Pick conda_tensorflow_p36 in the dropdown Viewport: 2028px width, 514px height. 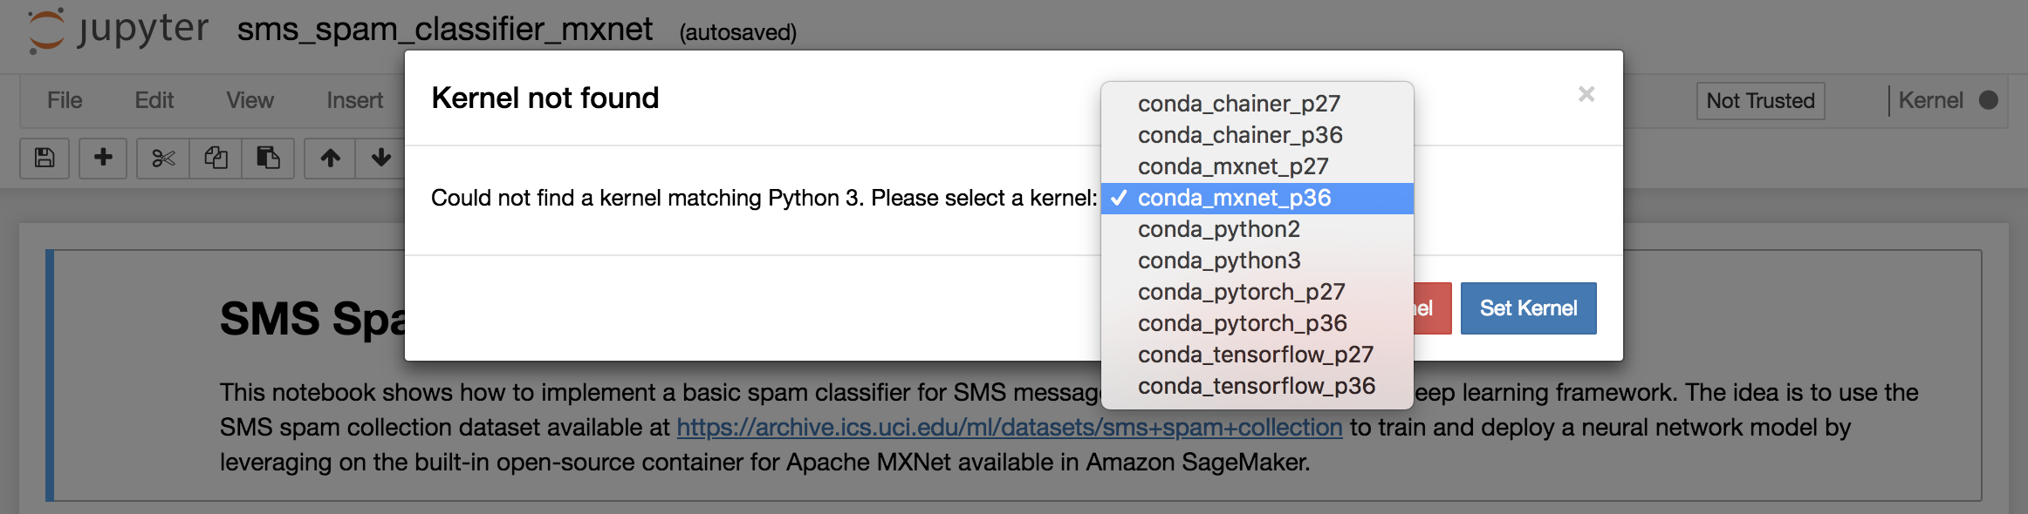click(1257, 386)
